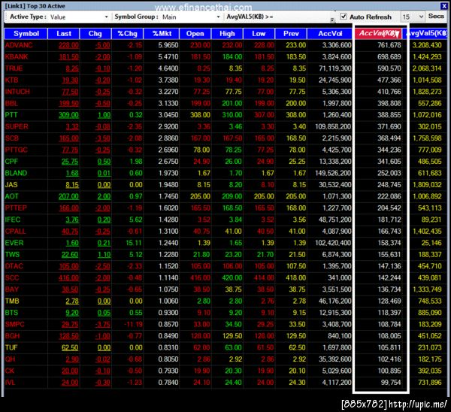This screenshot has width=451, height=412.
Task: Select the PTT symbol
Action: coord(11,115)
